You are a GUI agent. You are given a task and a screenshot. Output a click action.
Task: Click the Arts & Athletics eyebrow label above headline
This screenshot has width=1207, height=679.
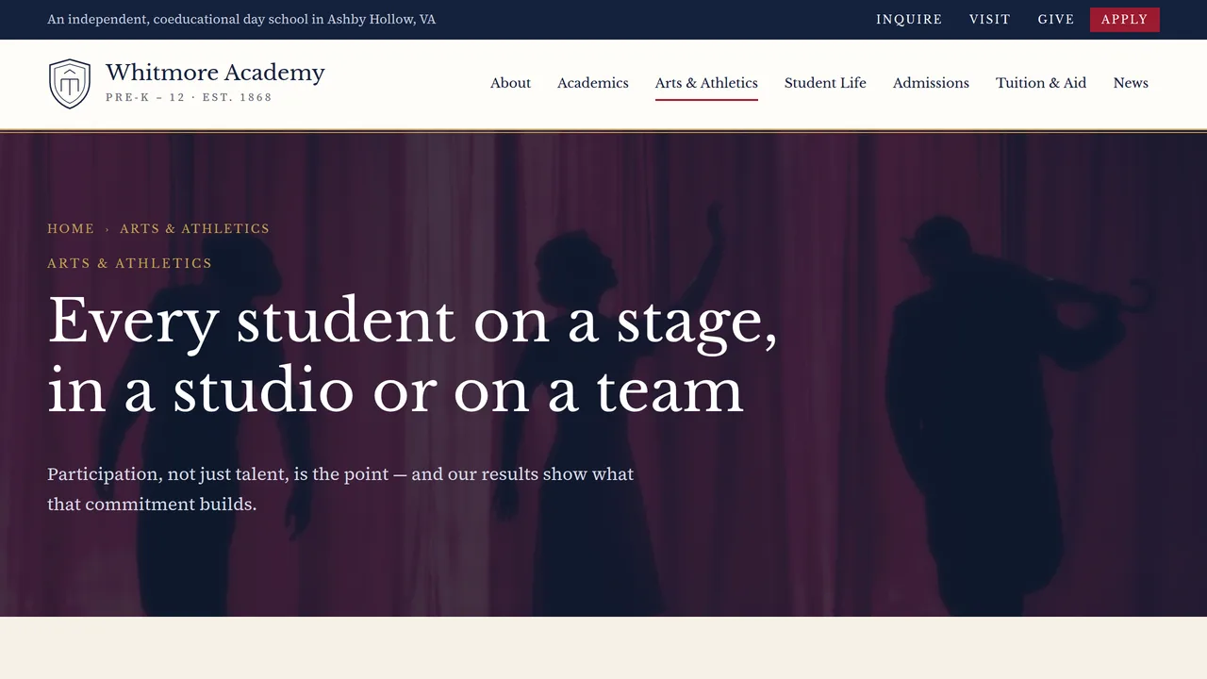pyautogui.click(x=130, y=263)
